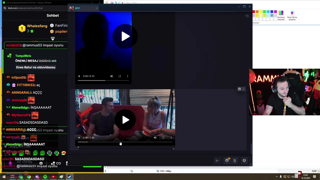Click the send message arrow button
The width and height of the screenshot is (320, 180).
217,160
